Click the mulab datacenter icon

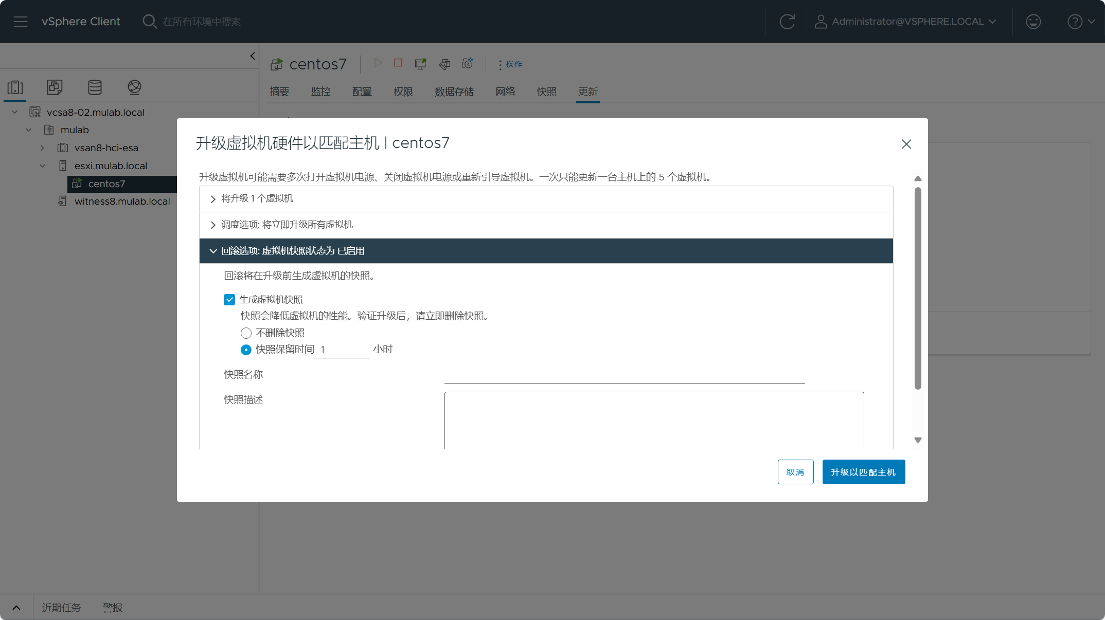49,130
